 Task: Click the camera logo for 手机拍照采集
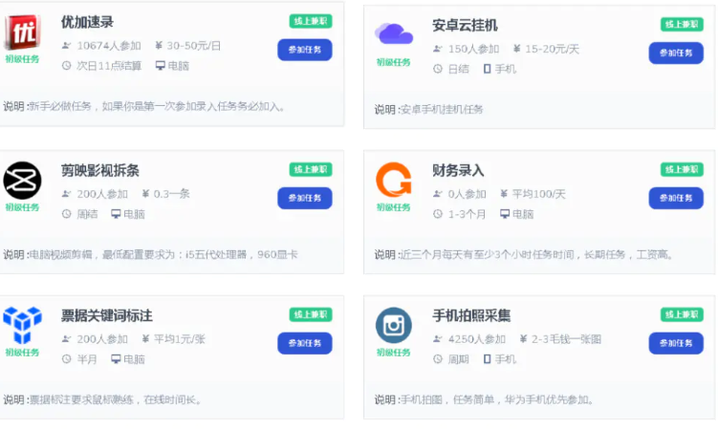(394, 325)
